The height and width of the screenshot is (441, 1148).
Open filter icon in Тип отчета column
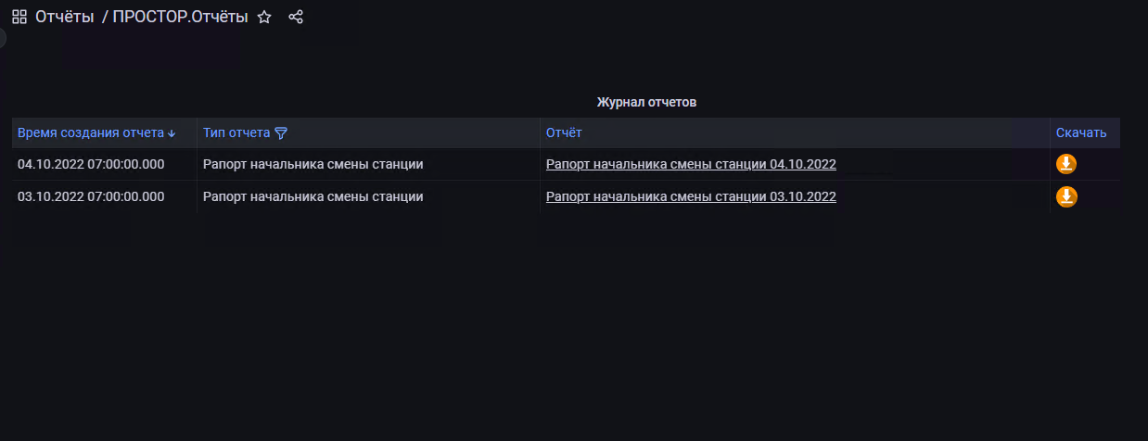281,133
